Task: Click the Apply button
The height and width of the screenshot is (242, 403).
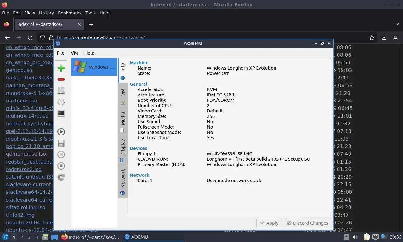Action: click(269, 223)
